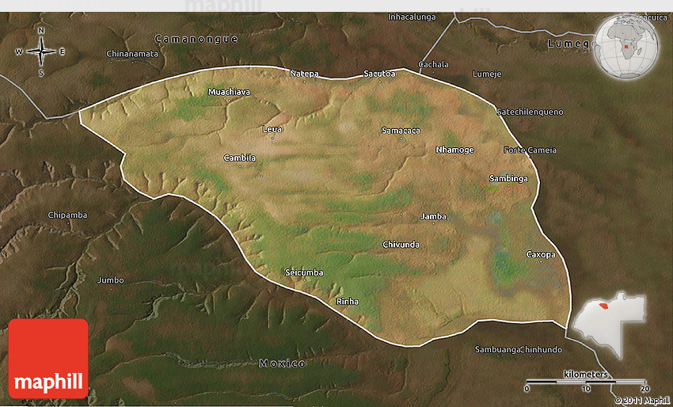This screenshot has height=407, width=673.
Task: Select Chivunda on the map
Action: [x=401, y=245]
